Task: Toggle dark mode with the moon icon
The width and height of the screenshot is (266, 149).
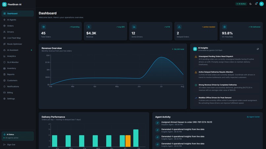Action: pos(250,4)
